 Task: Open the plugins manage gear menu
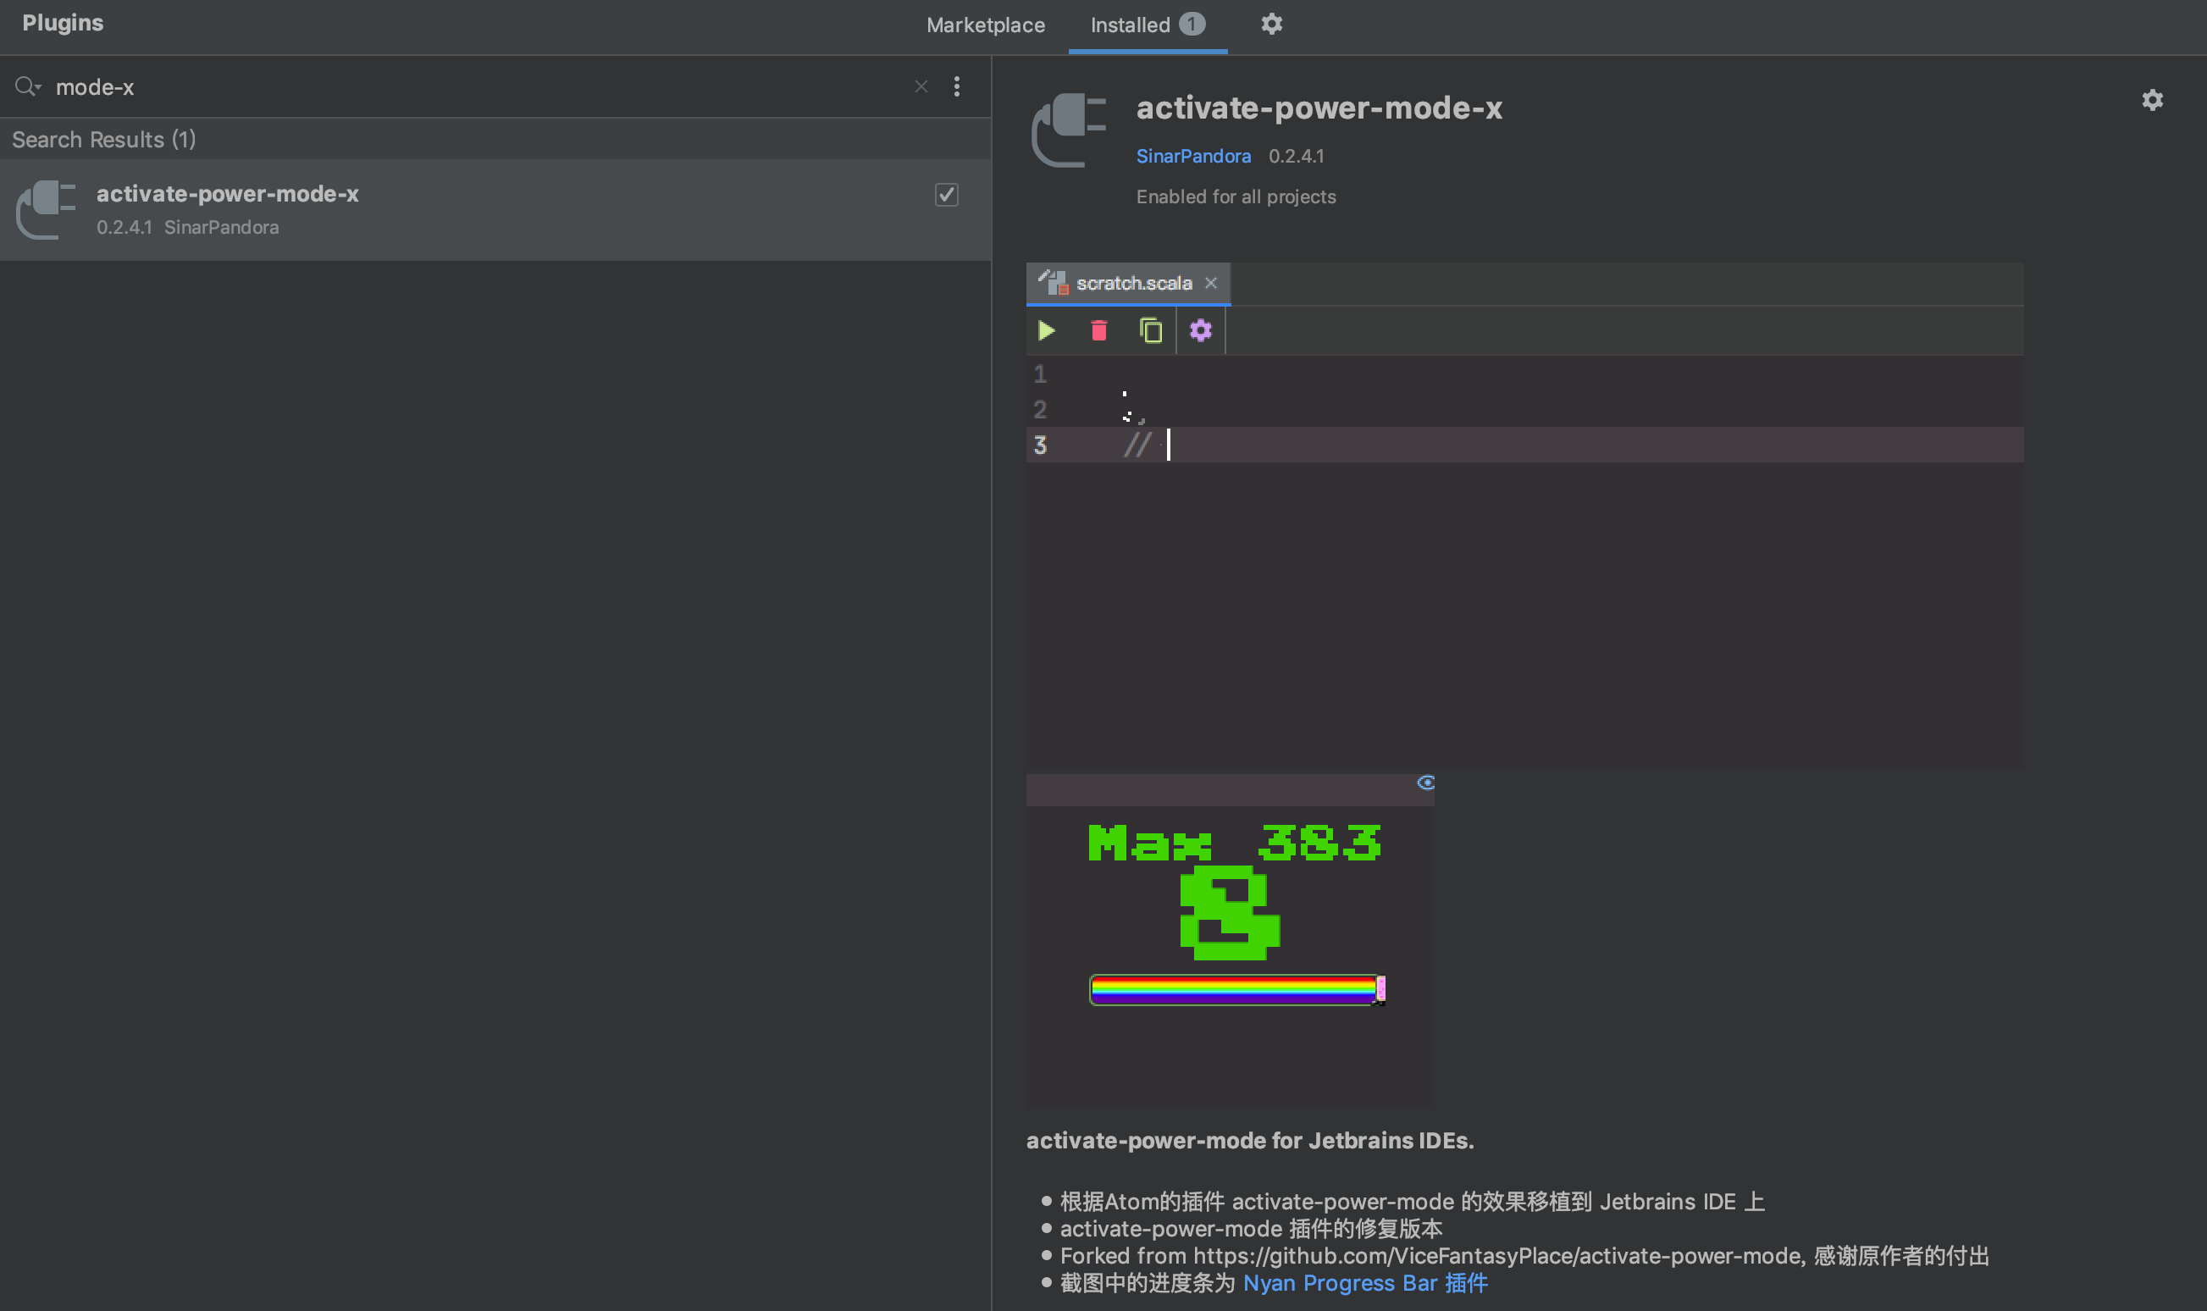point(1271,24)
